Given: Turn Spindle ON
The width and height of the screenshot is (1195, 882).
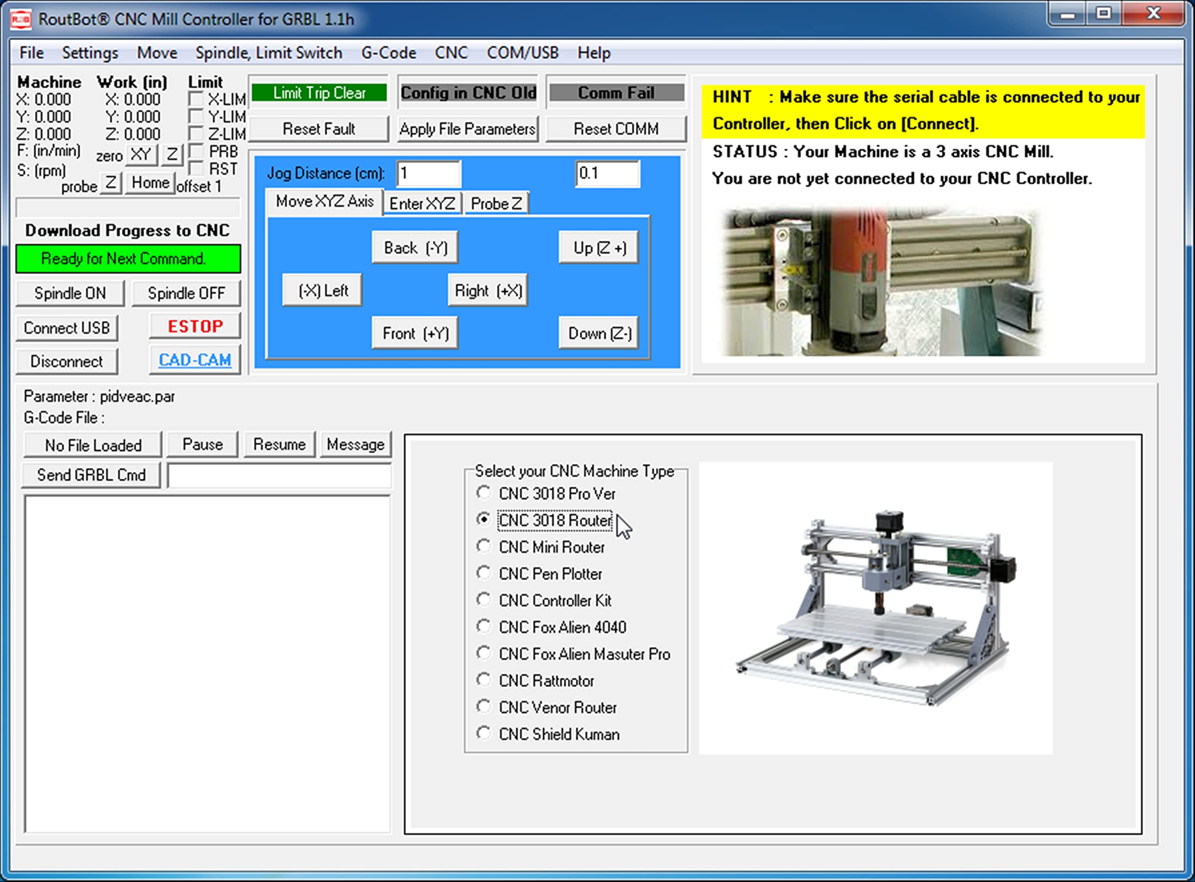Looking at the screenshot, I should 70,293.
